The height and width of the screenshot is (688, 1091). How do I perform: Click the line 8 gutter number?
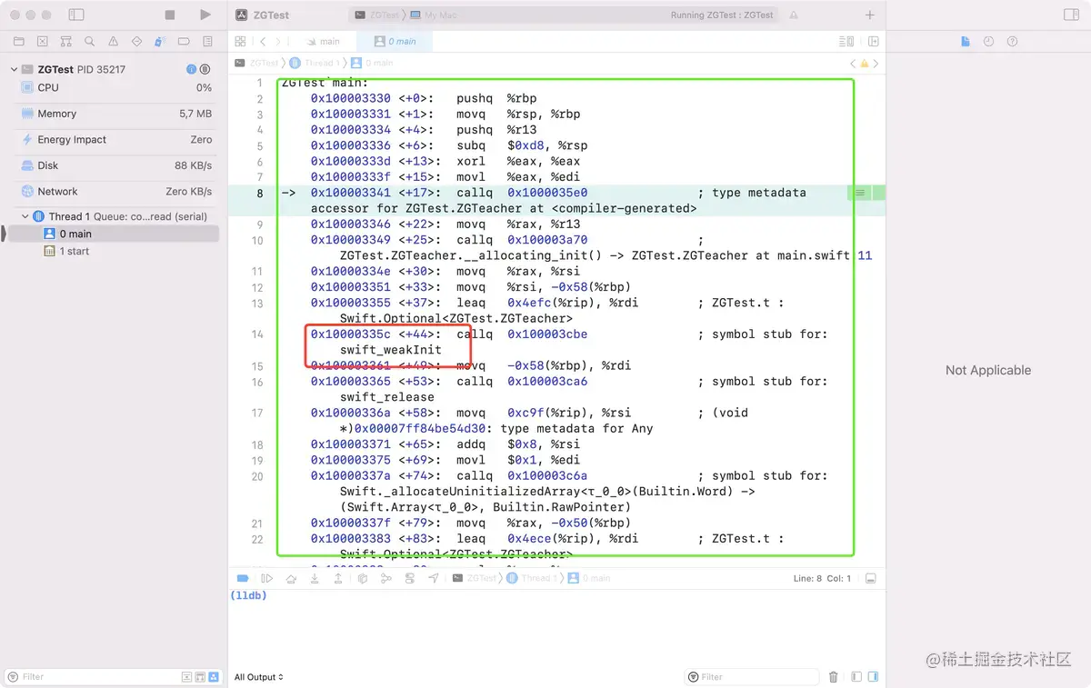coord(259,193)
